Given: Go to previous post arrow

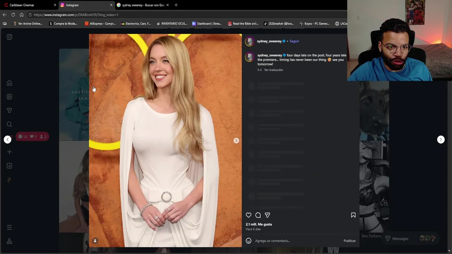Looking at the screenshot, I should tap(7, 139).
